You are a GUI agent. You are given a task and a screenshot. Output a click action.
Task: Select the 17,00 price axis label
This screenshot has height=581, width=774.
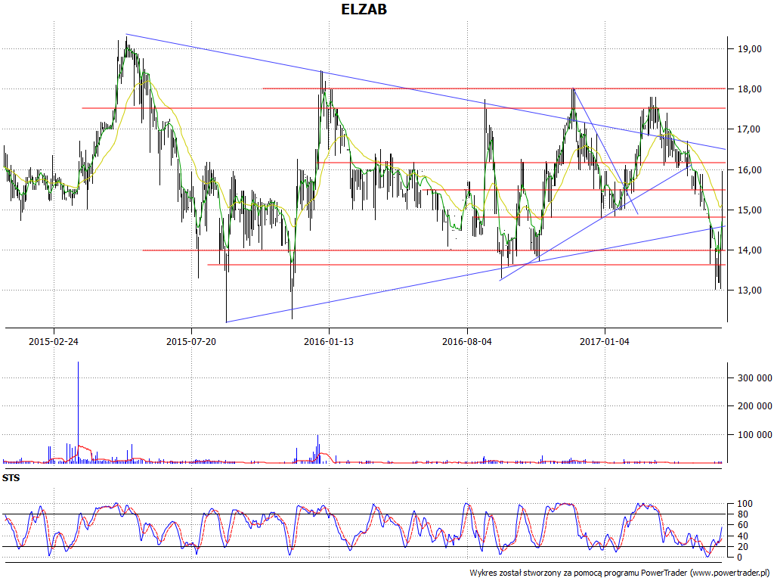point(749,129)
